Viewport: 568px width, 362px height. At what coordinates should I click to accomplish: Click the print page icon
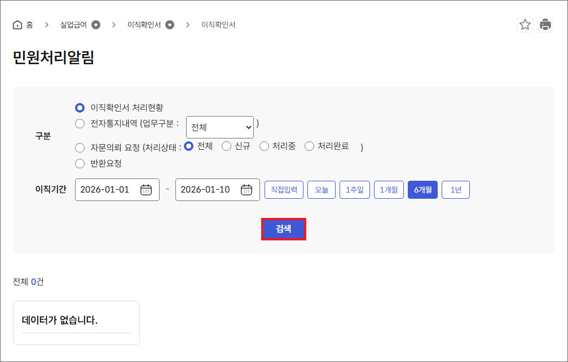(x=545, y=25)
